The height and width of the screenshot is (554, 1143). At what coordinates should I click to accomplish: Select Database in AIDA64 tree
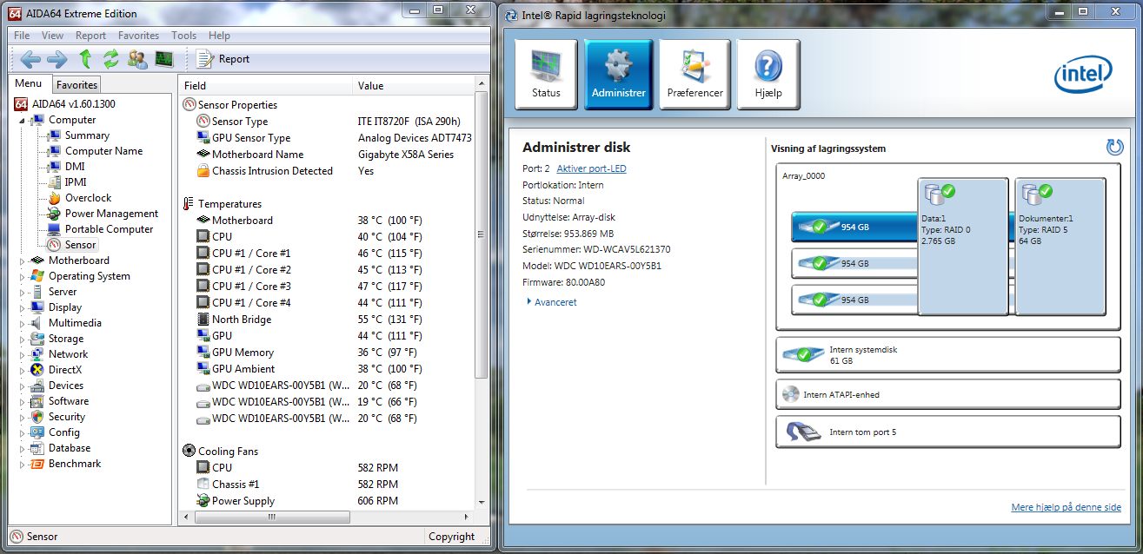60,448
